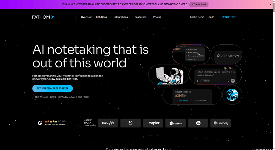Image resolution: width=275 pixels, height=150 pixels.
Task: Click the microphone icon in prompt box
Action: click(228, 81)
